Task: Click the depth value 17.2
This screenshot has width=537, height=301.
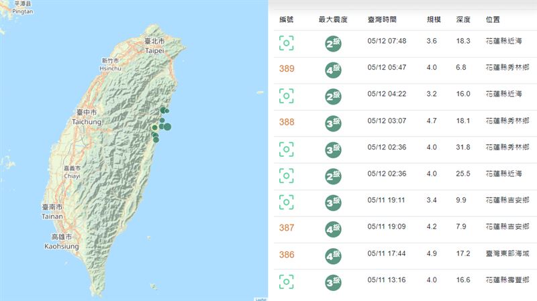Action: (463, 253)
